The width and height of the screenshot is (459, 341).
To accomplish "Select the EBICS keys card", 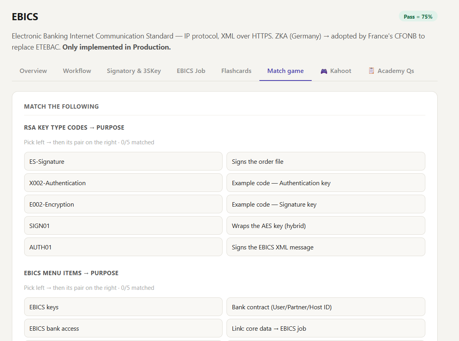I will tap(123, 307).
